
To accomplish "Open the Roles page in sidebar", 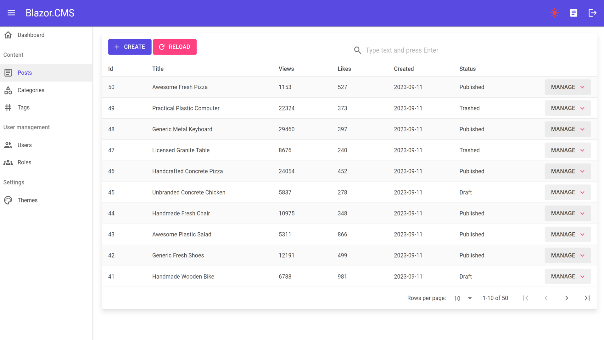I will point(24,162).
